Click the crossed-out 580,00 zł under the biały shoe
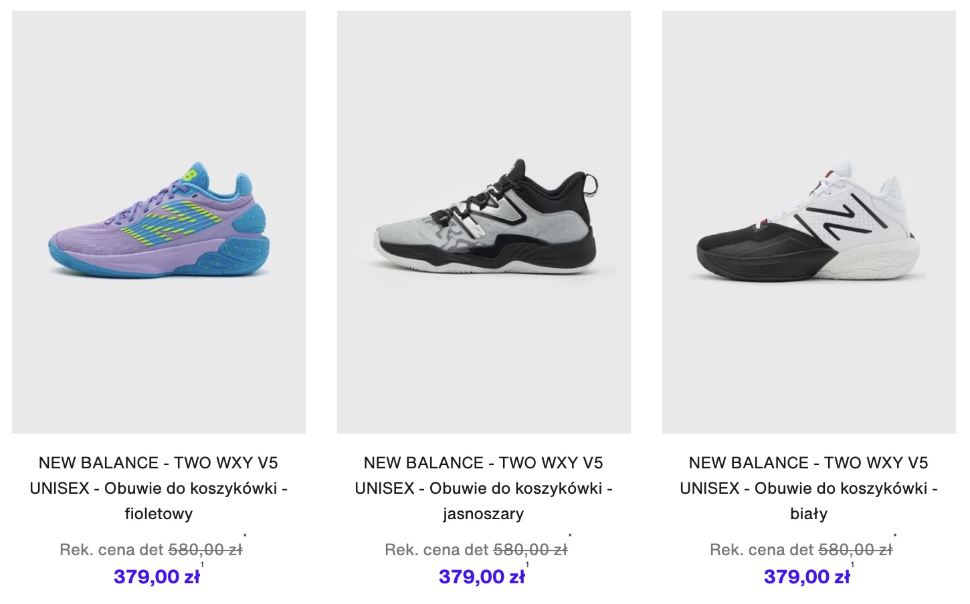 856,550
